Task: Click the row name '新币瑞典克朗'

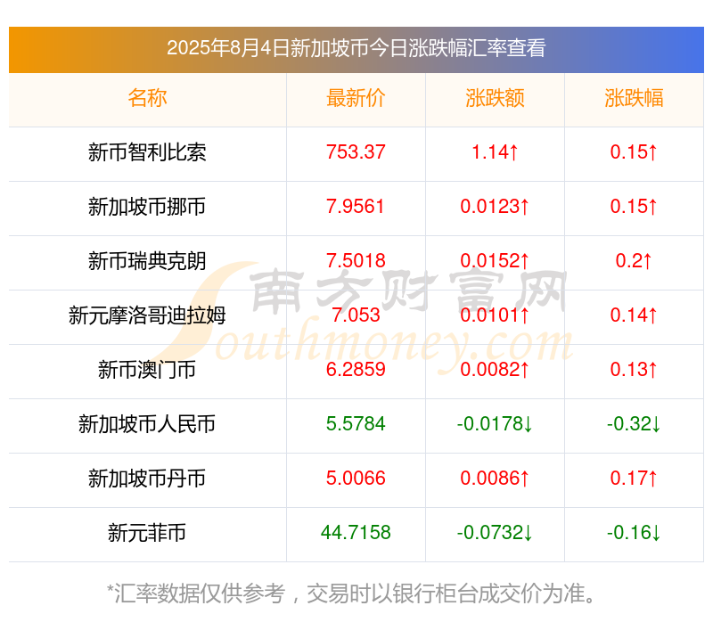Action: coord(147,261)
